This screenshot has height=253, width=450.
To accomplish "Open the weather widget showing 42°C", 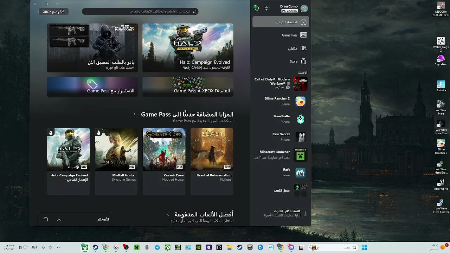I will click(439, 247).
